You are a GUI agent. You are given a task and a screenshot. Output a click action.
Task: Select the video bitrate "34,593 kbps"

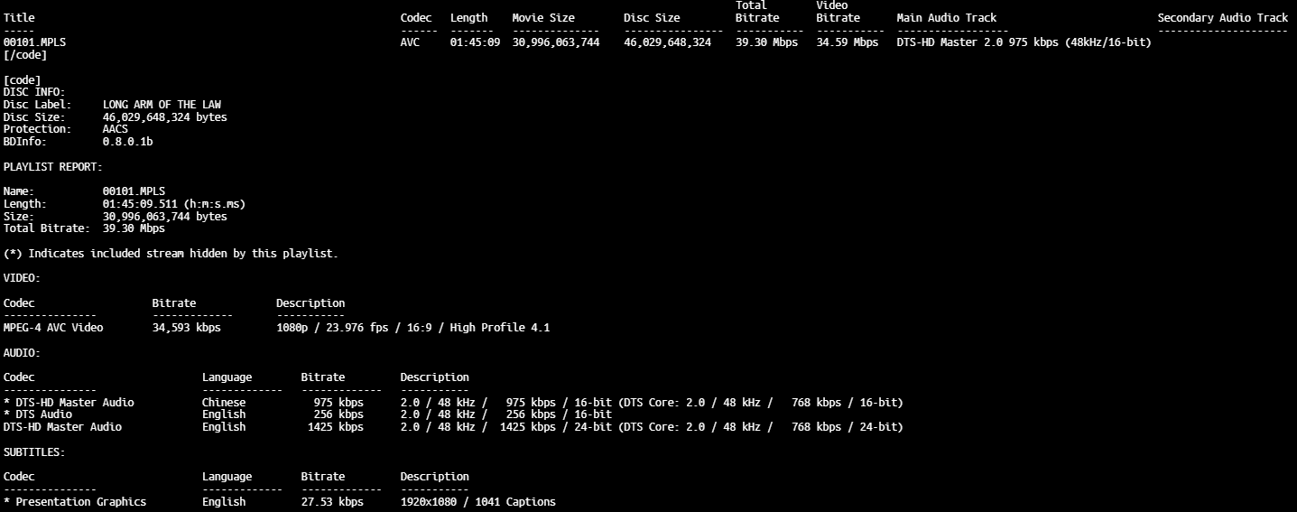coord(186,328)
